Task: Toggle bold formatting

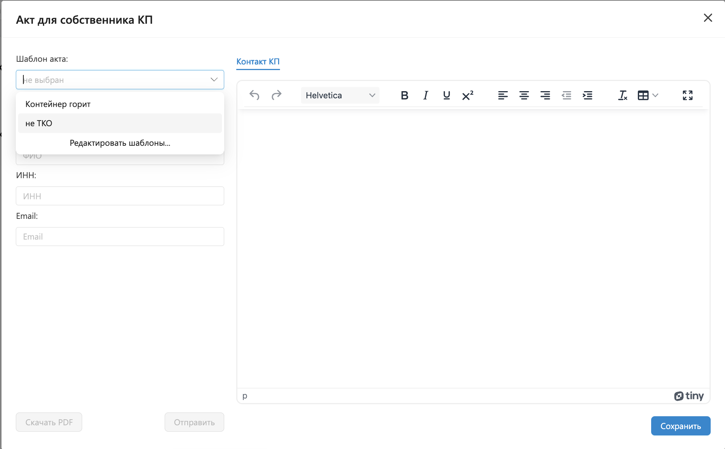Action: pyautogui.click(x=404, y=95)
